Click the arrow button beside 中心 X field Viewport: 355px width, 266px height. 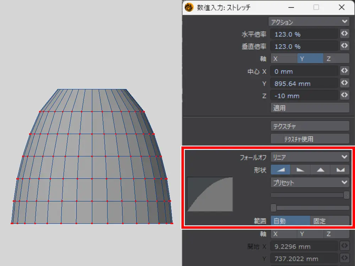344,71
